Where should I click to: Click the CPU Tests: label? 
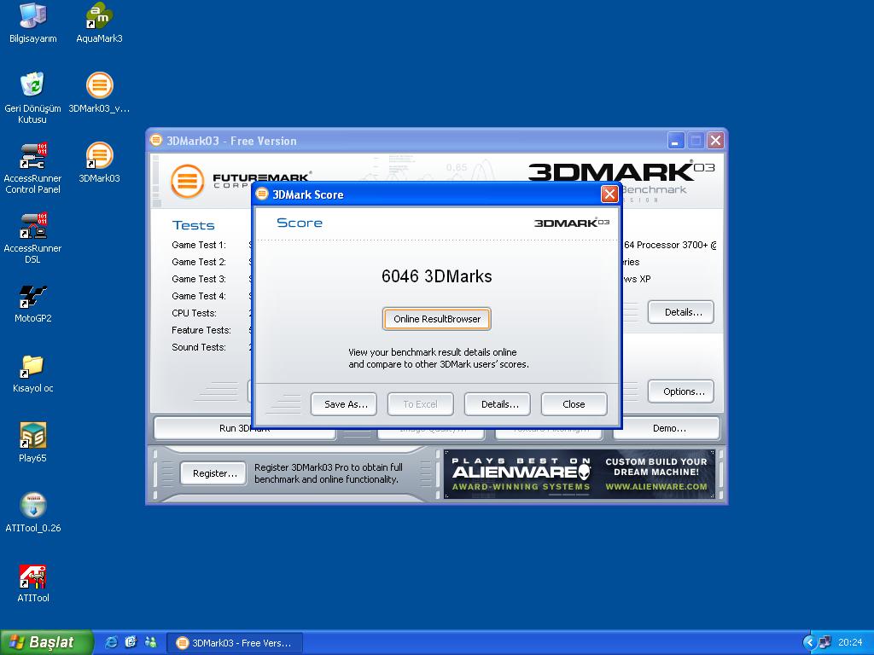[x=194, y=313]
